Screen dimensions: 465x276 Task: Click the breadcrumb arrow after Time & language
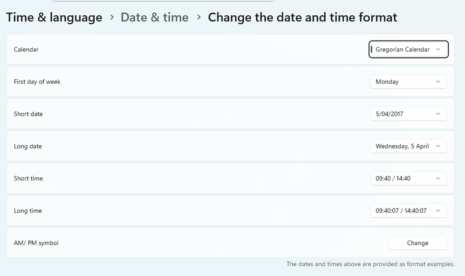pos(112,18)
